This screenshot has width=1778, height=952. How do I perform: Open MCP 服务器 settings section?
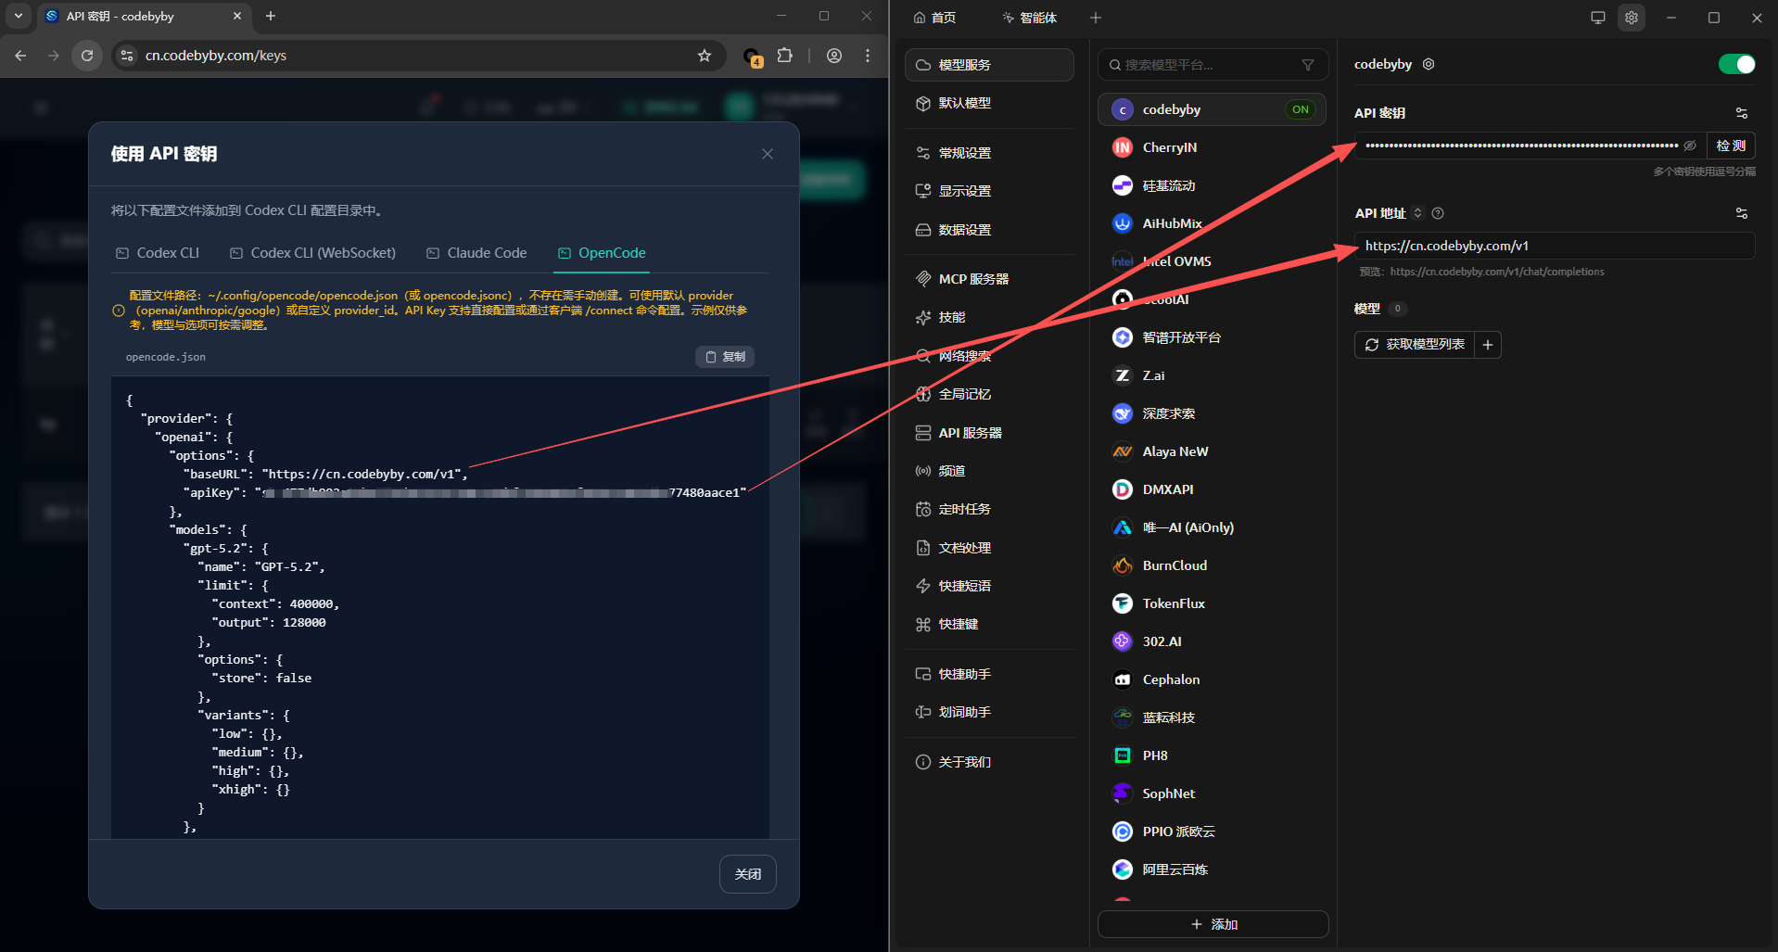pos(989,279)
